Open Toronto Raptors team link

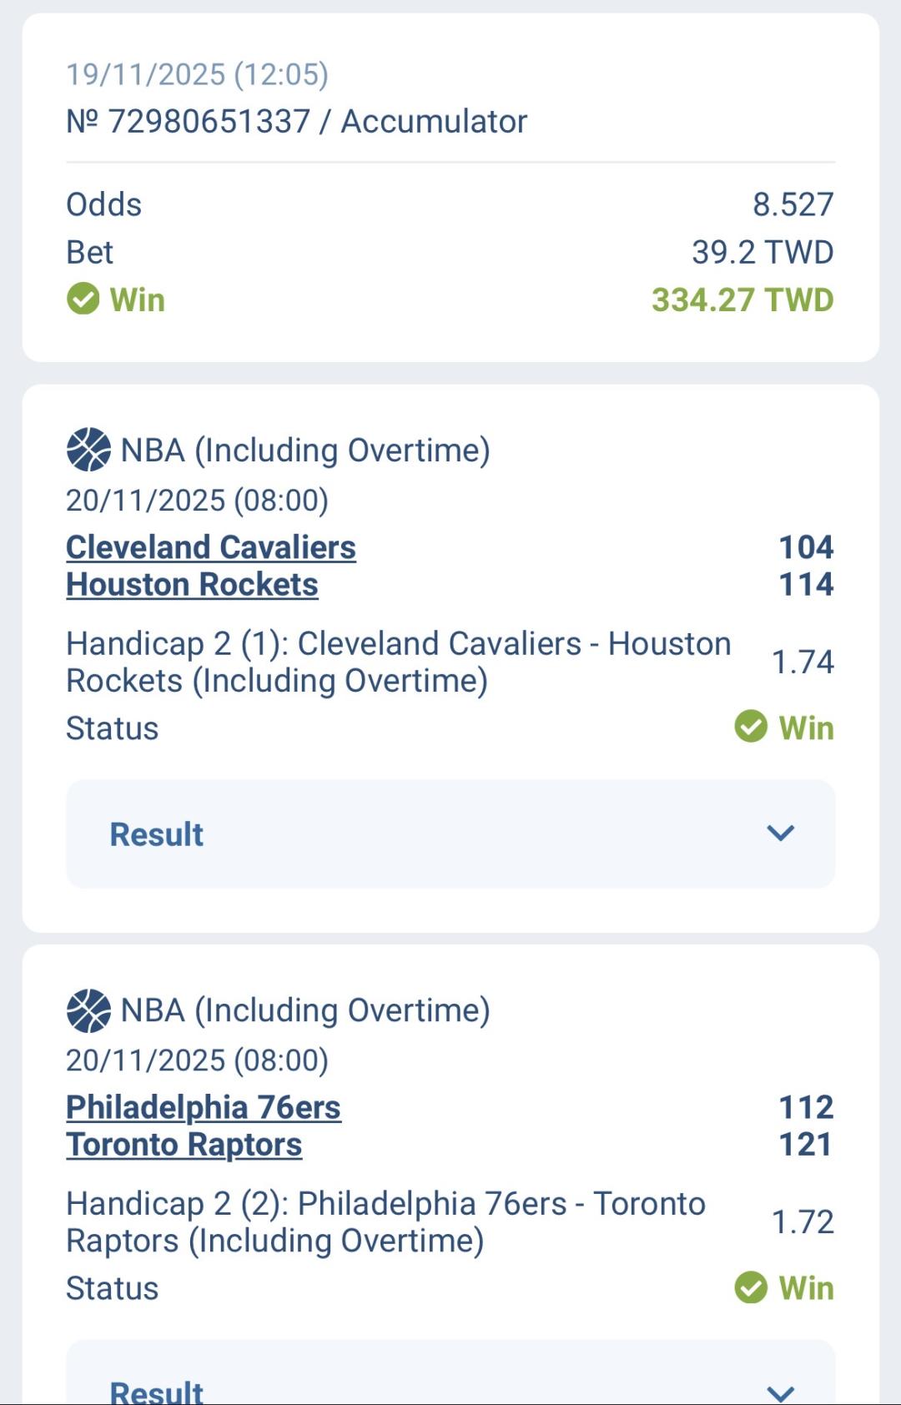184,1145
